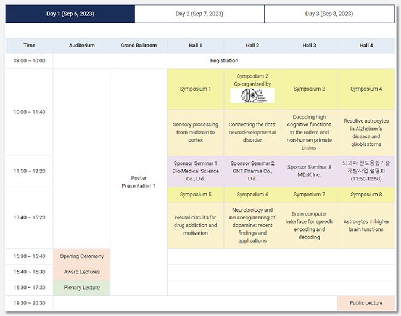Open Symposium 7 session cell

pos(309,195)
